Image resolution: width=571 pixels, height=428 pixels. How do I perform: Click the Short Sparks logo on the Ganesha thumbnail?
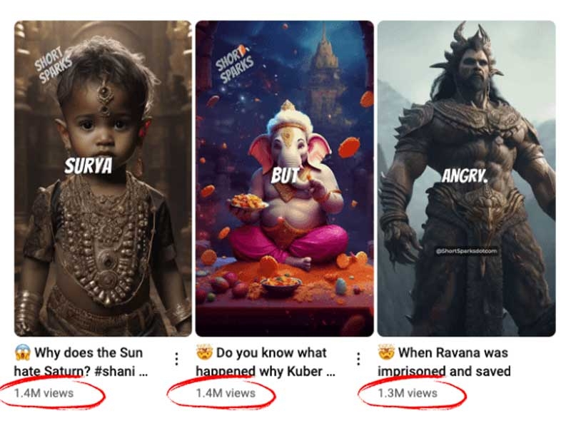[234, 64]
